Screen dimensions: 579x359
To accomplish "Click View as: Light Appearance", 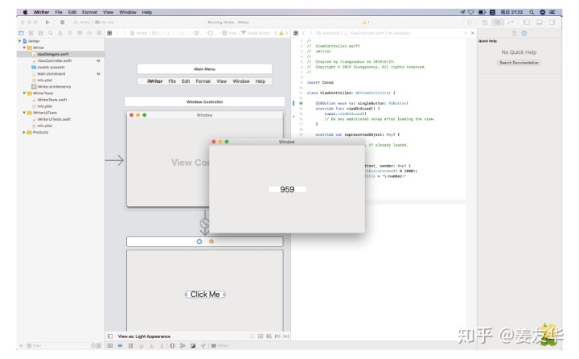I will click(144, 336).
